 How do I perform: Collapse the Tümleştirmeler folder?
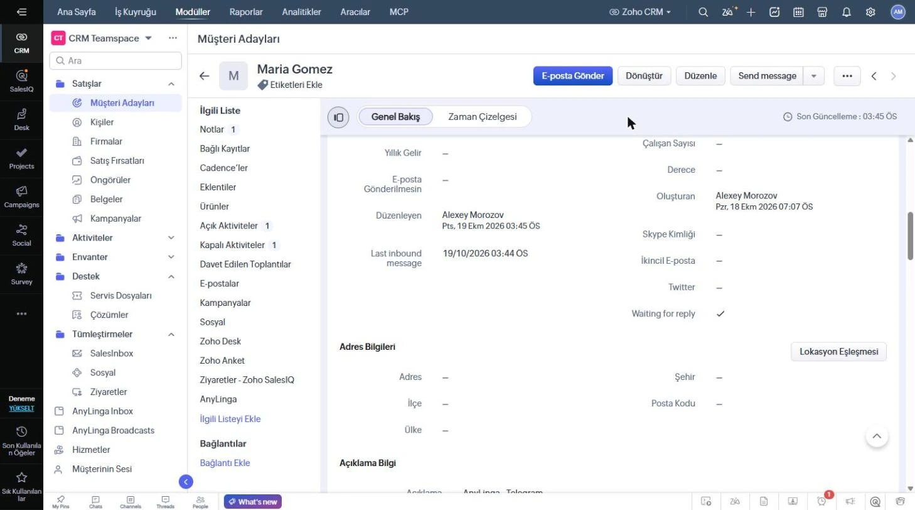tap(171, 334)
